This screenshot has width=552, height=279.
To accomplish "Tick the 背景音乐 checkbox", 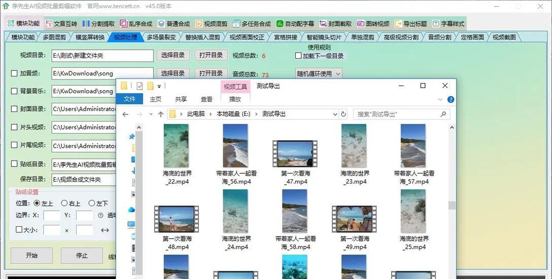I will [14, 91].
